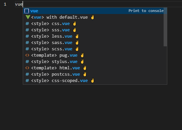The height and width of the screenshot is (130, 182).
Task: Pick the '<style> css.vue' snippet
Action: coord(95,24)
